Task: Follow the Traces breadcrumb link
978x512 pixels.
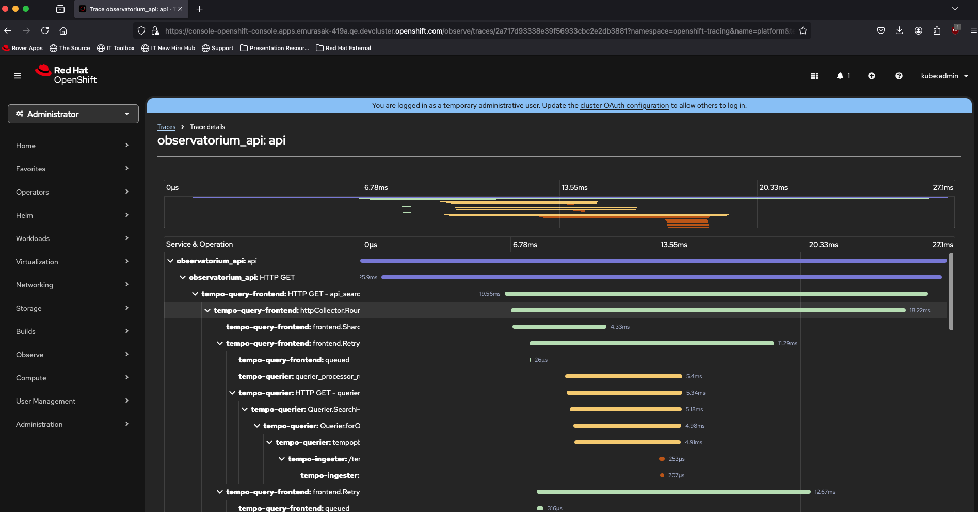Action: click(x=166, y=127)
